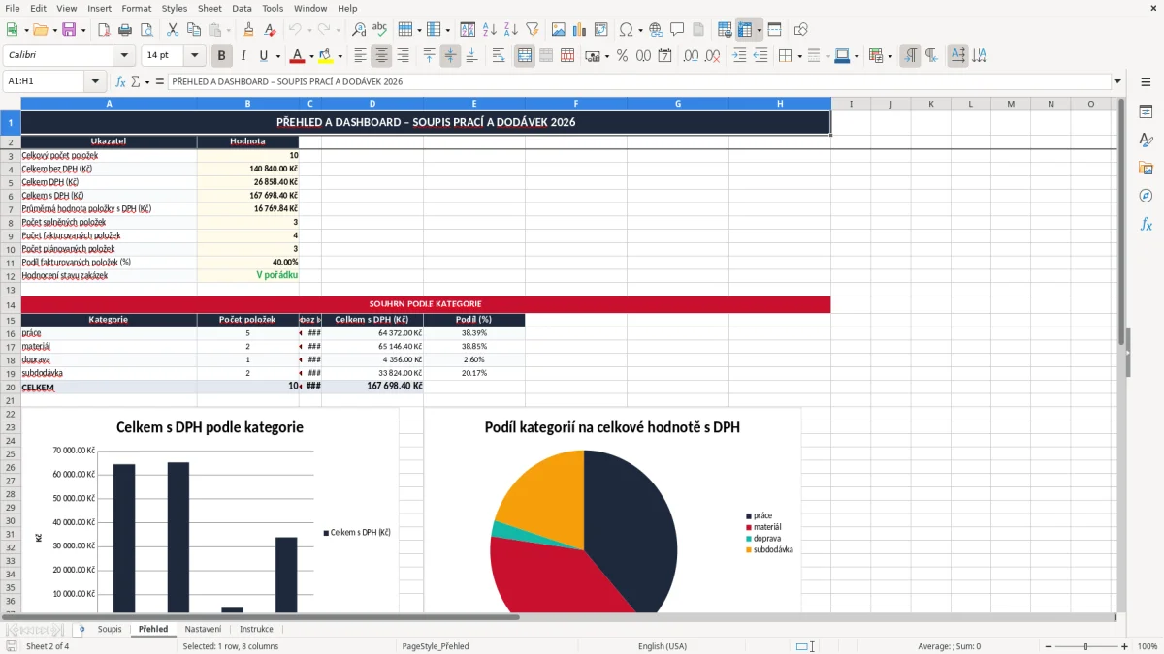Image resolution: width=1164 pixels, height=654 pixels.
Task: Click the Sum sigma icon
Action: [x=136, y=81]
